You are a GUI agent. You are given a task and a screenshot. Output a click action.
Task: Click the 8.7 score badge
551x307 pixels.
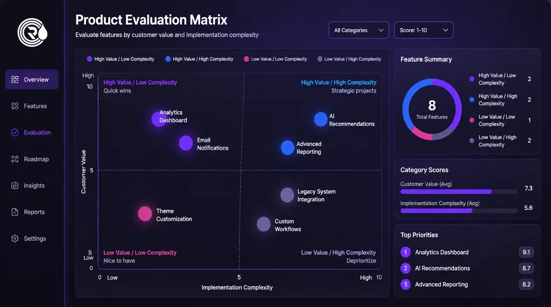[x=526, y=268]
